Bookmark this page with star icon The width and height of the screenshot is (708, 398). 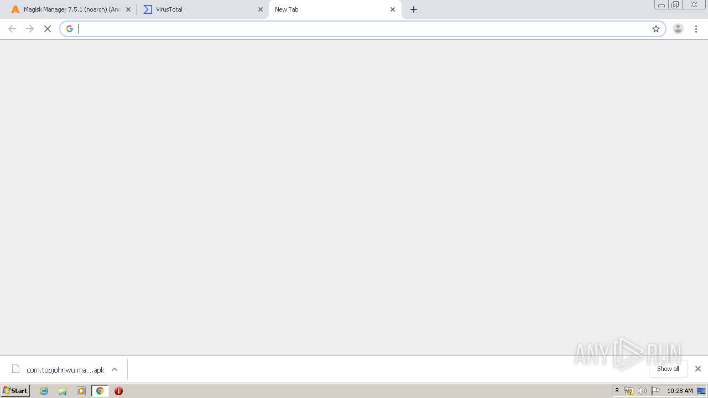656,29
